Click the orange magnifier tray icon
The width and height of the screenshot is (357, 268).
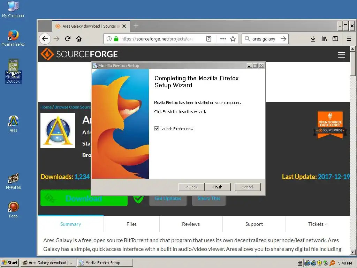pos(332,263)
